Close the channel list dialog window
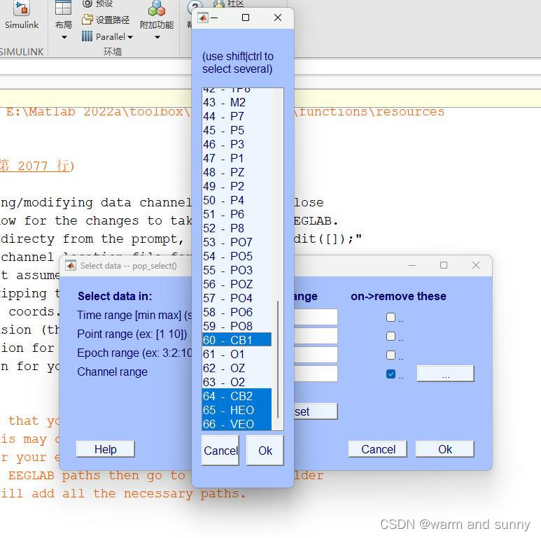 [277, 17]
